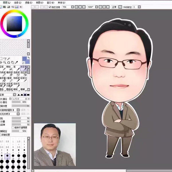
Task: Open the 滤镜 menu
Action: coord(28,2)
